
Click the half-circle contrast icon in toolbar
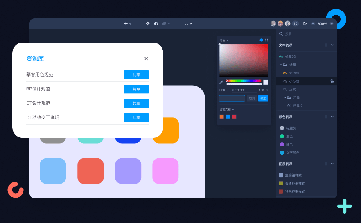point(156,24)
